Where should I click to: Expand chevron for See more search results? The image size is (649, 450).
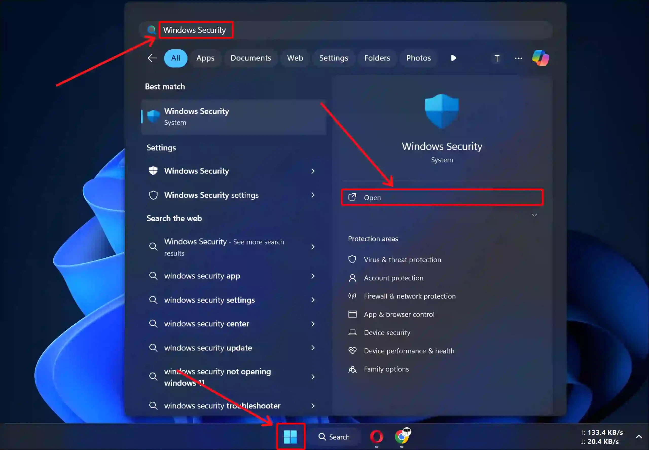coord(313,247)
